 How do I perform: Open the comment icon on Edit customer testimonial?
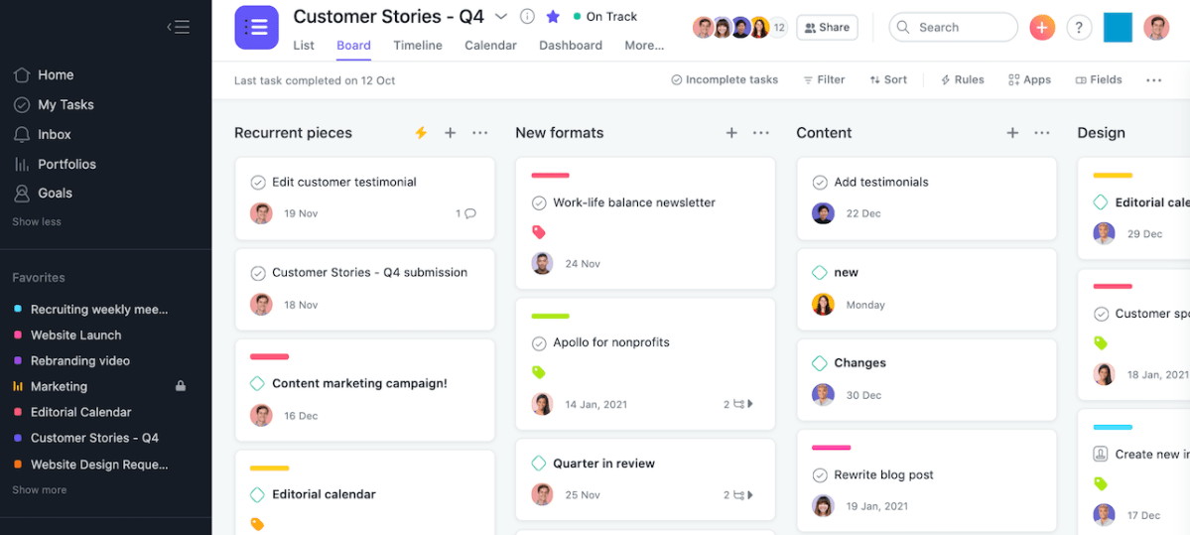(x=469, y=213)
